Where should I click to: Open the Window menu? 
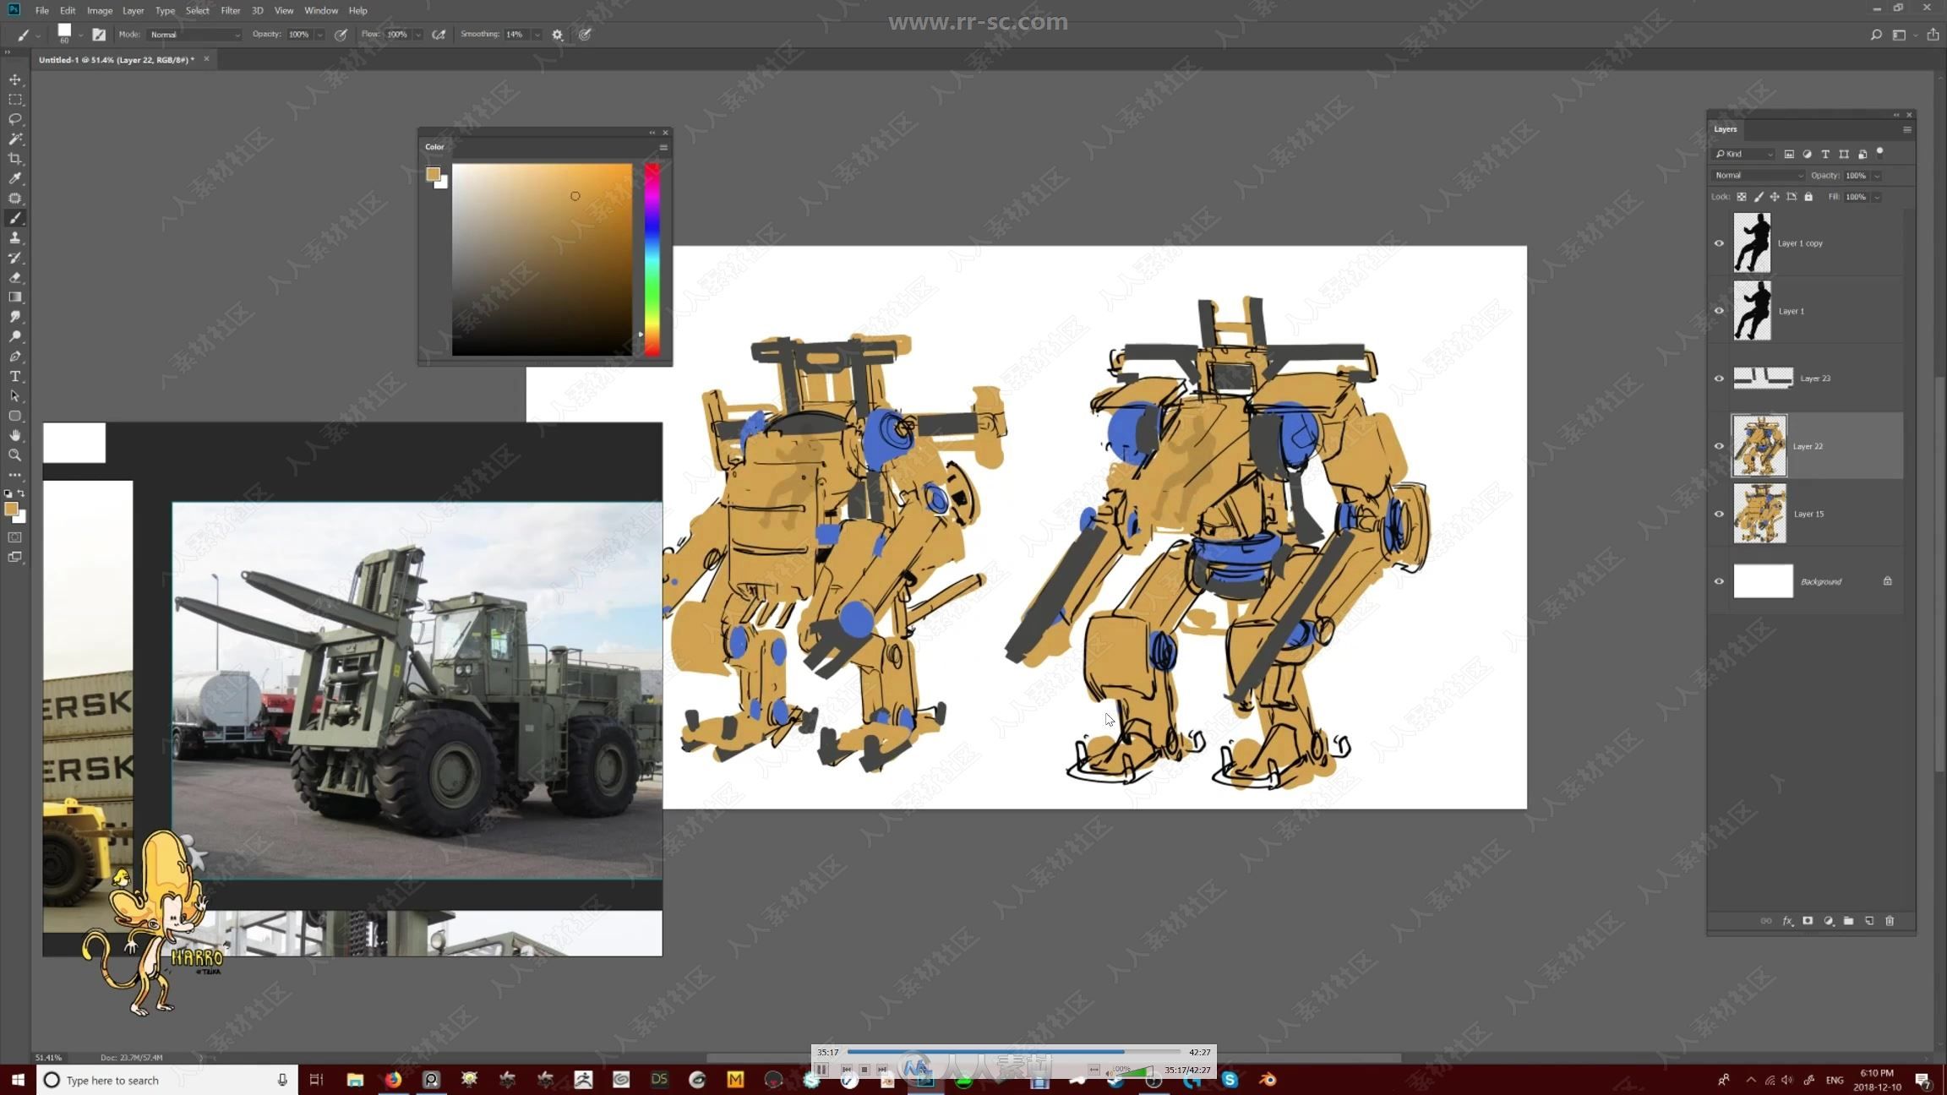[x=320, y=10]
